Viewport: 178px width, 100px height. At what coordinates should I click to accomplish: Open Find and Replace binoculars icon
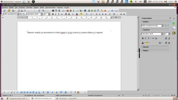click(x=53, y=11)
